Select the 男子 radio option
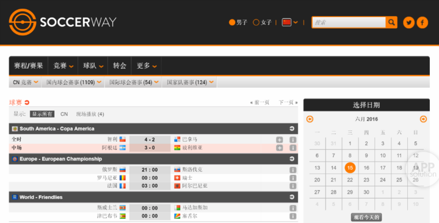The width and height of the screenshot is (439, 223). (x=238, y=23)
